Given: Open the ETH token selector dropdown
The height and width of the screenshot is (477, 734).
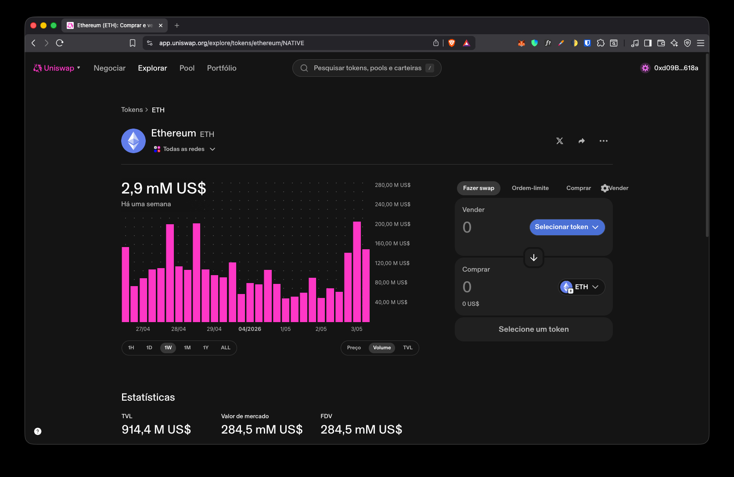Looking at the screenshot, I should click(582, 287).
